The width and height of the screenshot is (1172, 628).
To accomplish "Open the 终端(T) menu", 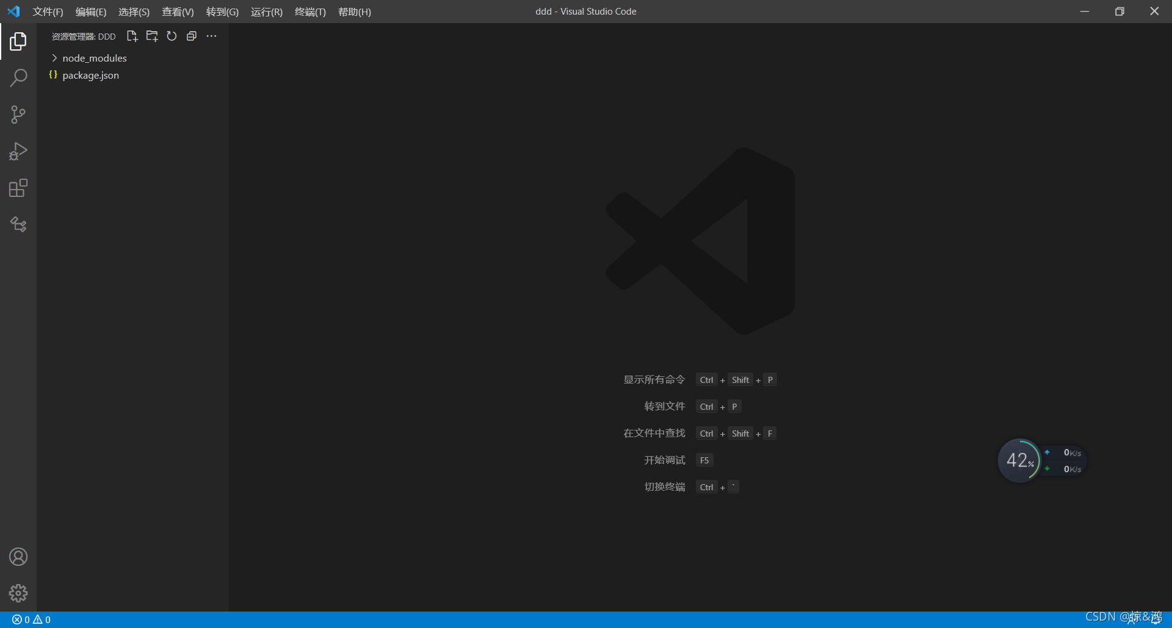I will 310,12.
